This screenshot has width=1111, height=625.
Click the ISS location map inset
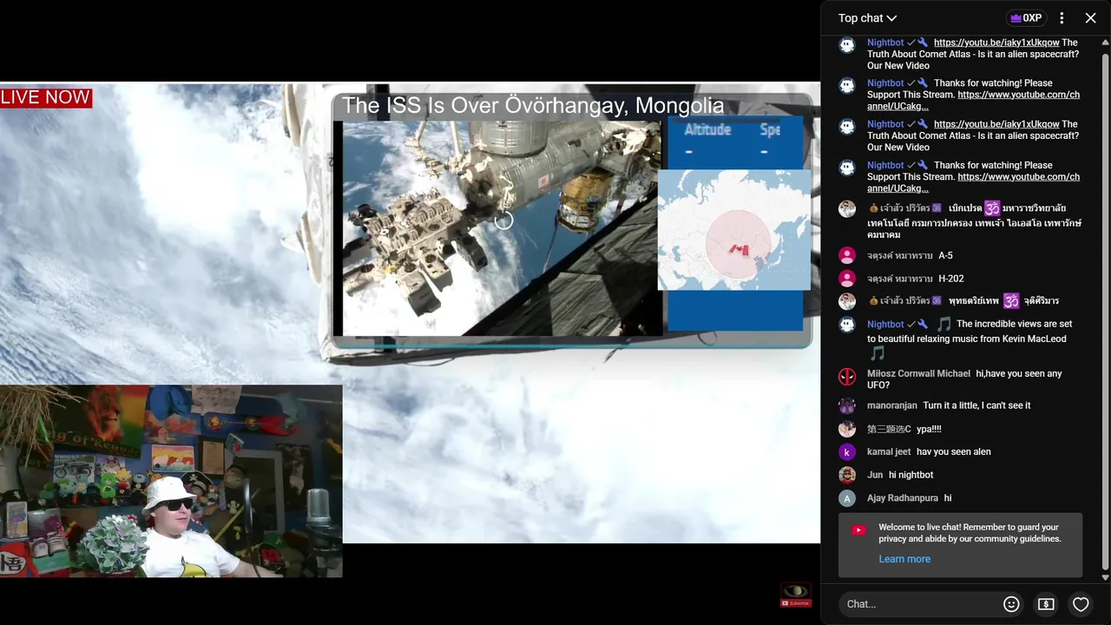point(734,230)
